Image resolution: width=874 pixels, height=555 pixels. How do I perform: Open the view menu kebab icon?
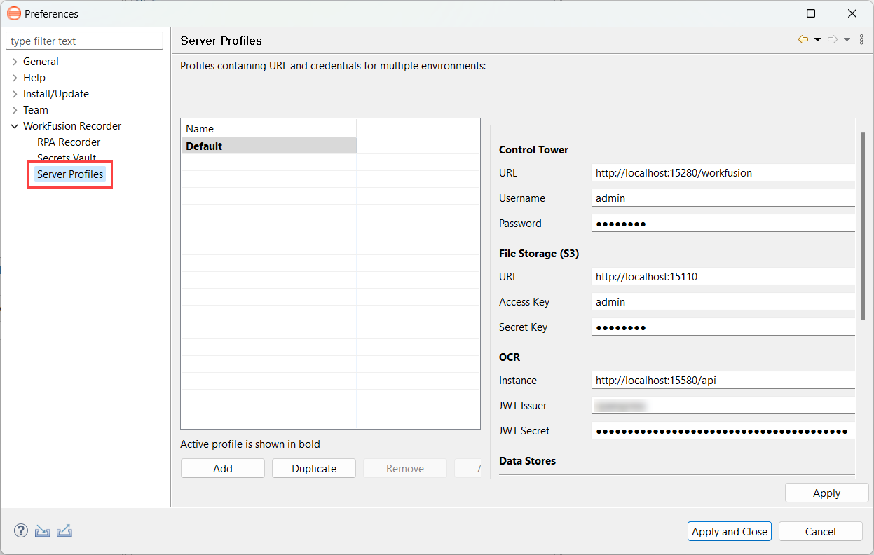(x=861, y=40)
